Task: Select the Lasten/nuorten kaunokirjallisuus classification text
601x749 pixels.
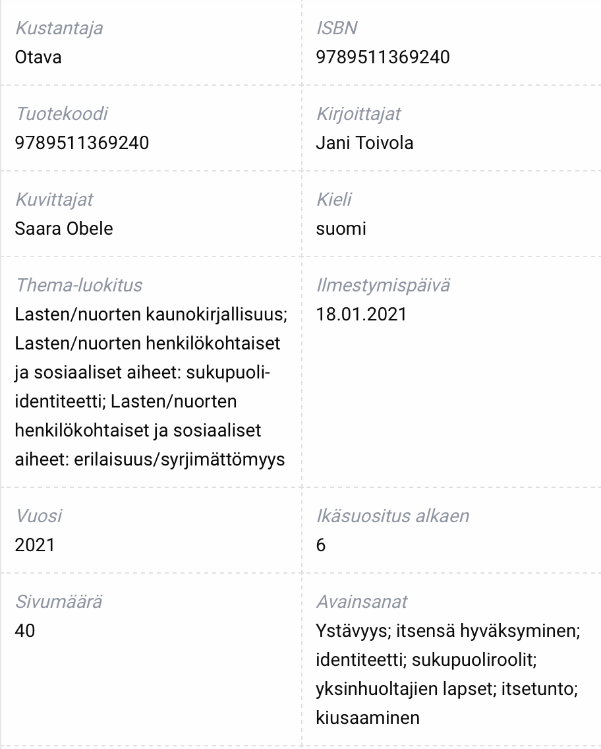Action: click(x=151, y=315)
